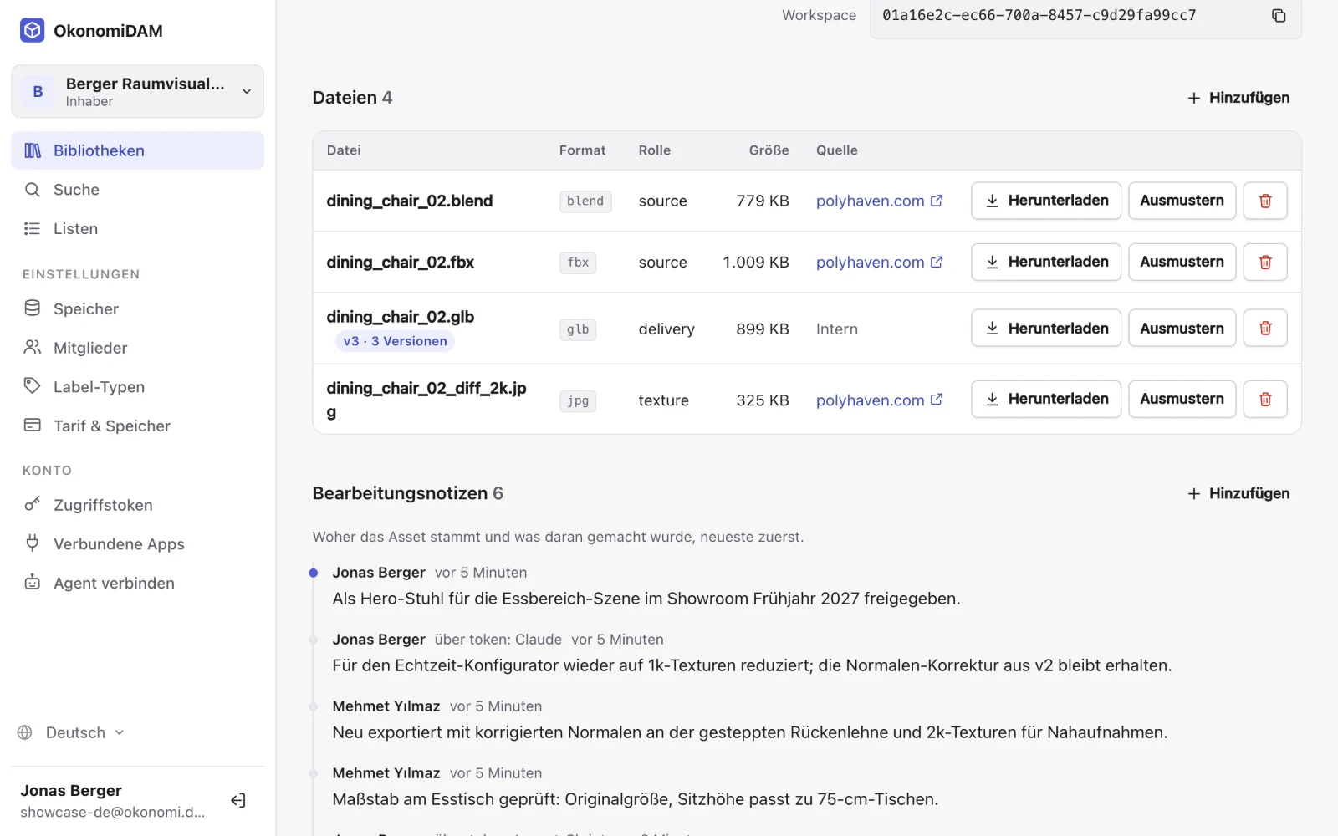1338x836 pixels.
Task: Open Speicher settings
Action: click(137, 308)
